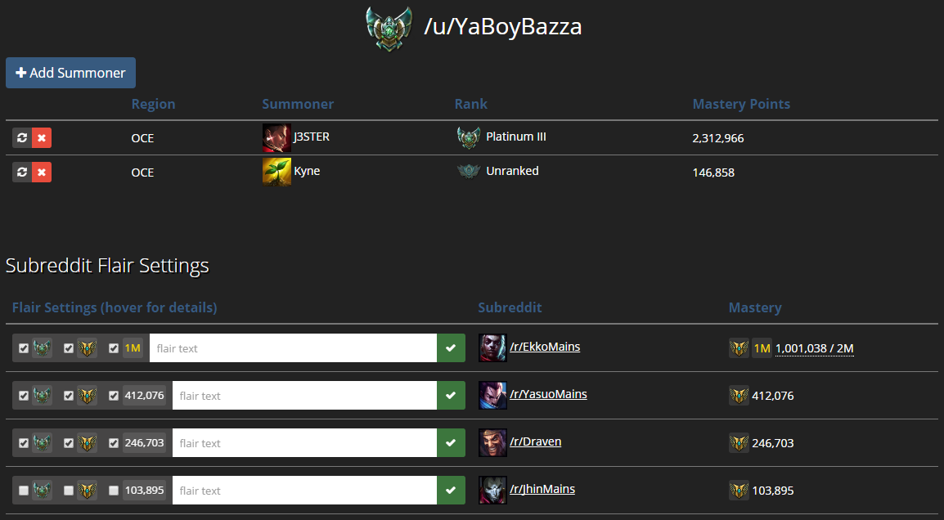Click the Jhin champion portrait

pyautogui.click(x=492, y=491)
